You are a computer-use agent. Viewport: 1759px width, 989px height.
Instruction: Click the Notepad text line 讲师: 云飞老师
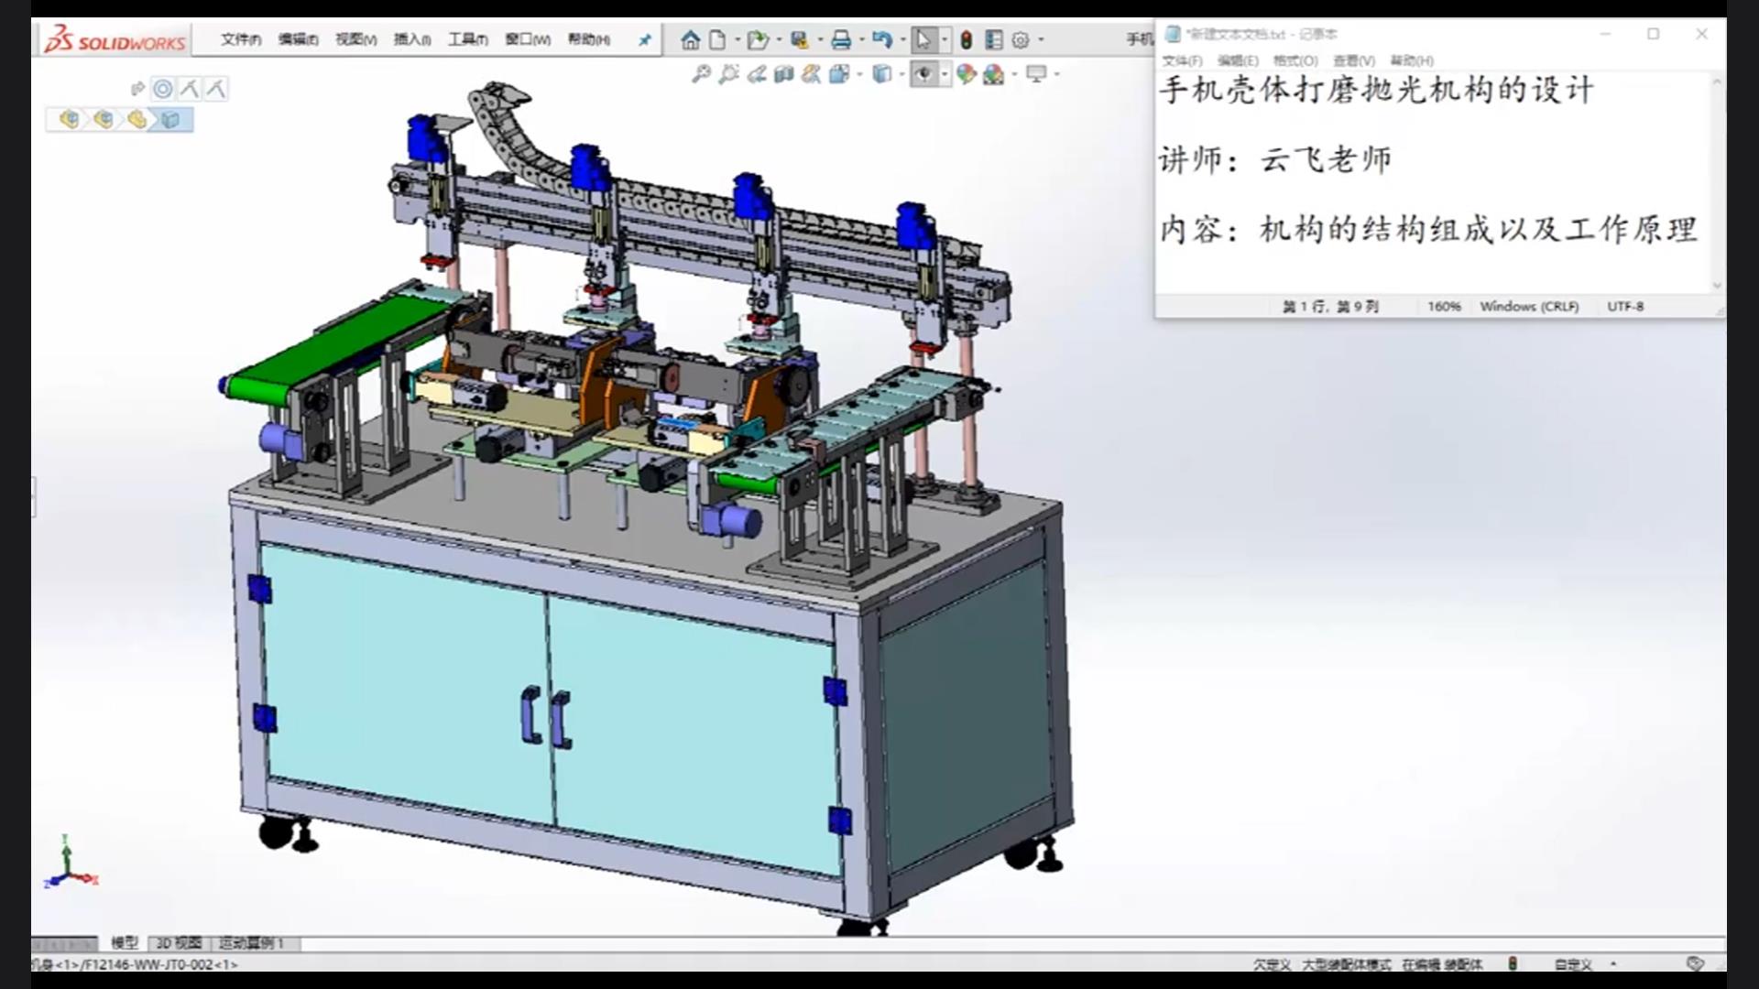coord(1275,160)
